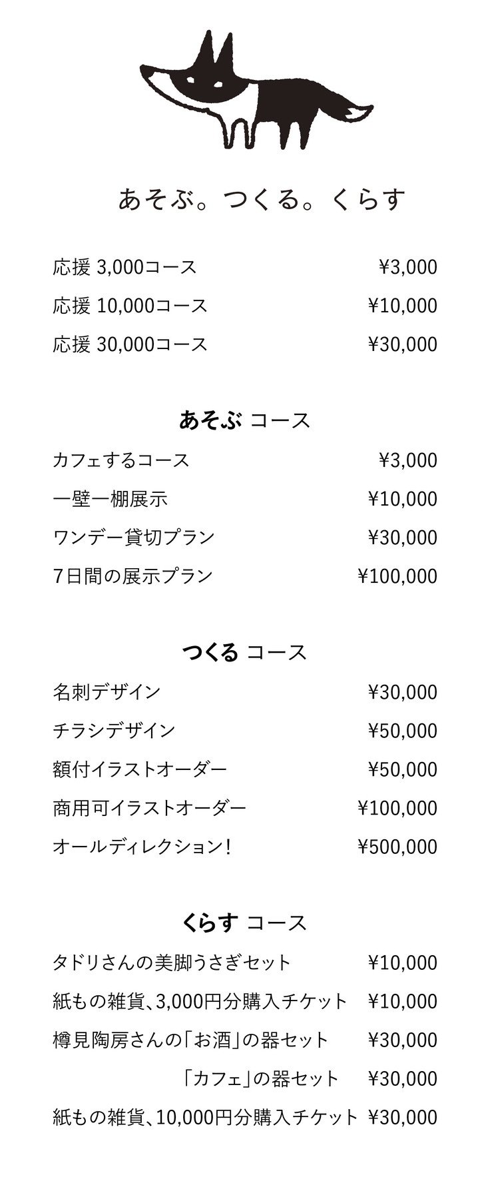Image resolution: width=490 pixels, height=1177 pixels.
Task: Select ワンデー貸切プラン
Action: pyautogui.click(x=134, y=538)
